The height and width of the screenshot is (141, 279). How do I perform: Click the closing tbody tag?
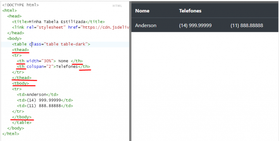coord(22,117)
